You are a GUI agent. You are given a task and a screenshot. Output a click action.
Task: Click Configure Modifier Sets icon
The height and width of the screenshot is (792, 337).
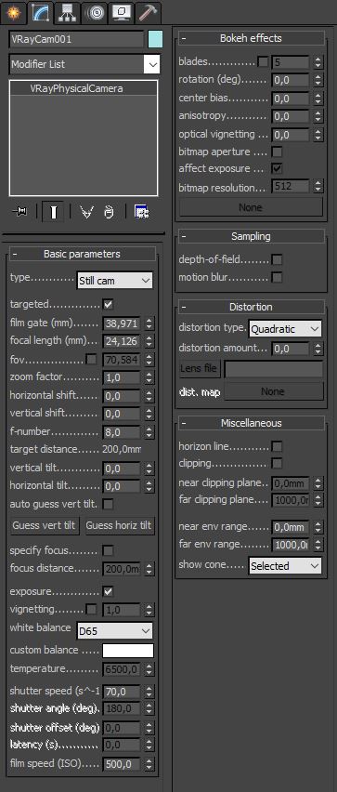(142, 212)
